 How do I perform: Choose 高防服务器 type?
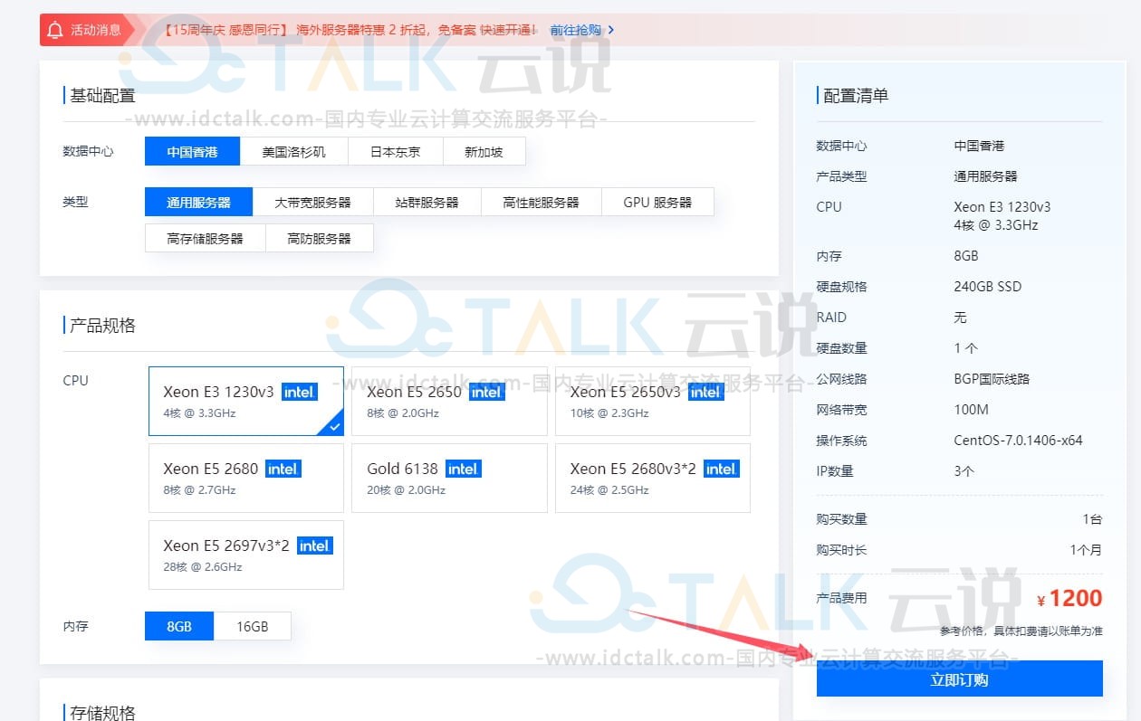(x=319, y=238)
